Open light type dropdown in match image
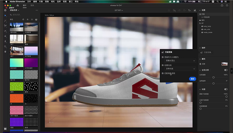 click(x=180, y=69)
